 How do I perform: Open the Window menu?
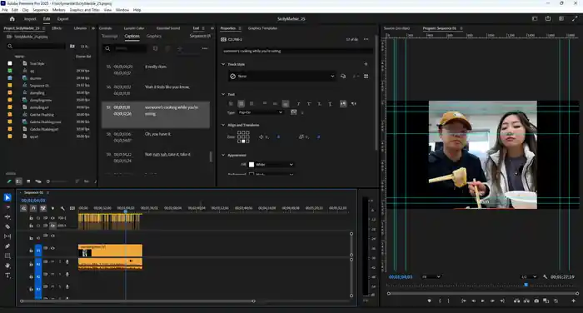coord(122,10)
